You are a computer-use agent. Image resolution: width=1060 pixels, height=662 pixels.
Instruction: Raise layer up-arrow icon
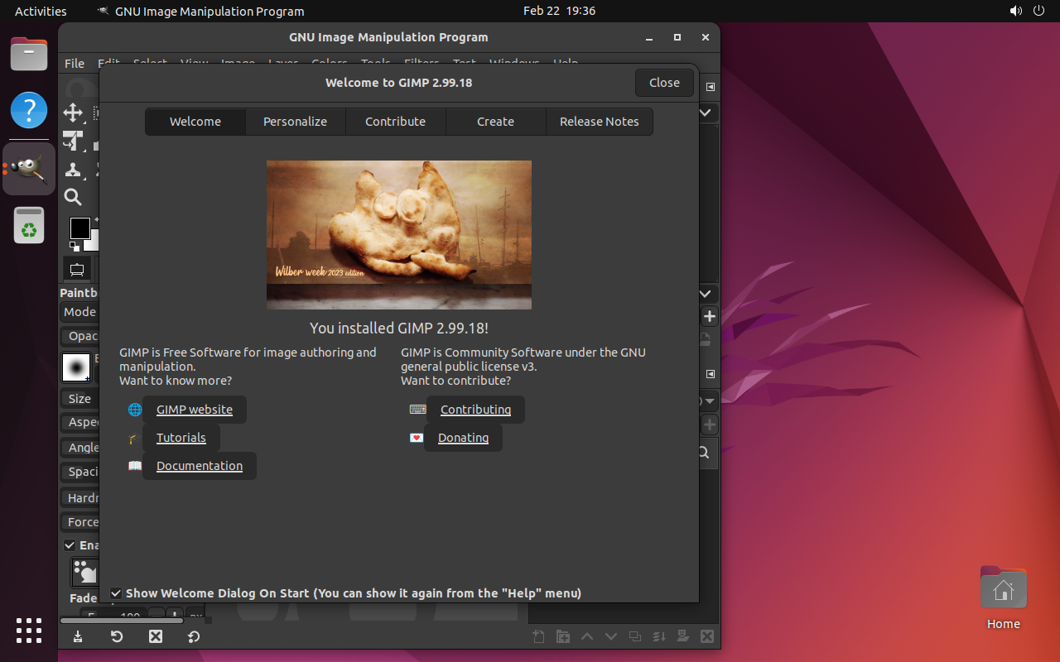click(x=587, y=636)
